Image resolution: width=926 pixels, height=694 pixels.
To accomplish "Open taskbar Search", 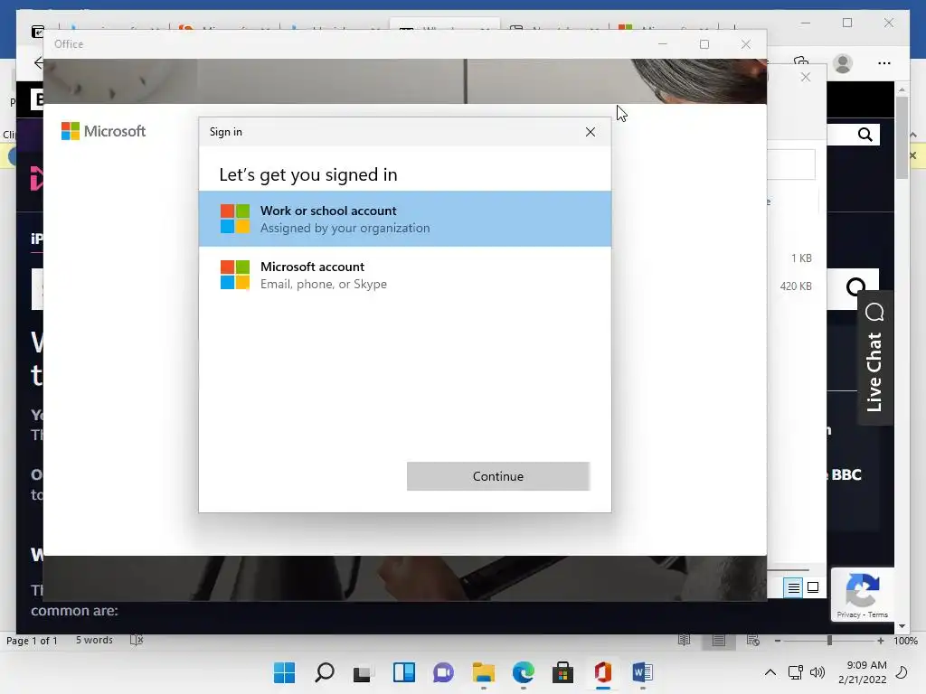I will [x=325, y=672].
